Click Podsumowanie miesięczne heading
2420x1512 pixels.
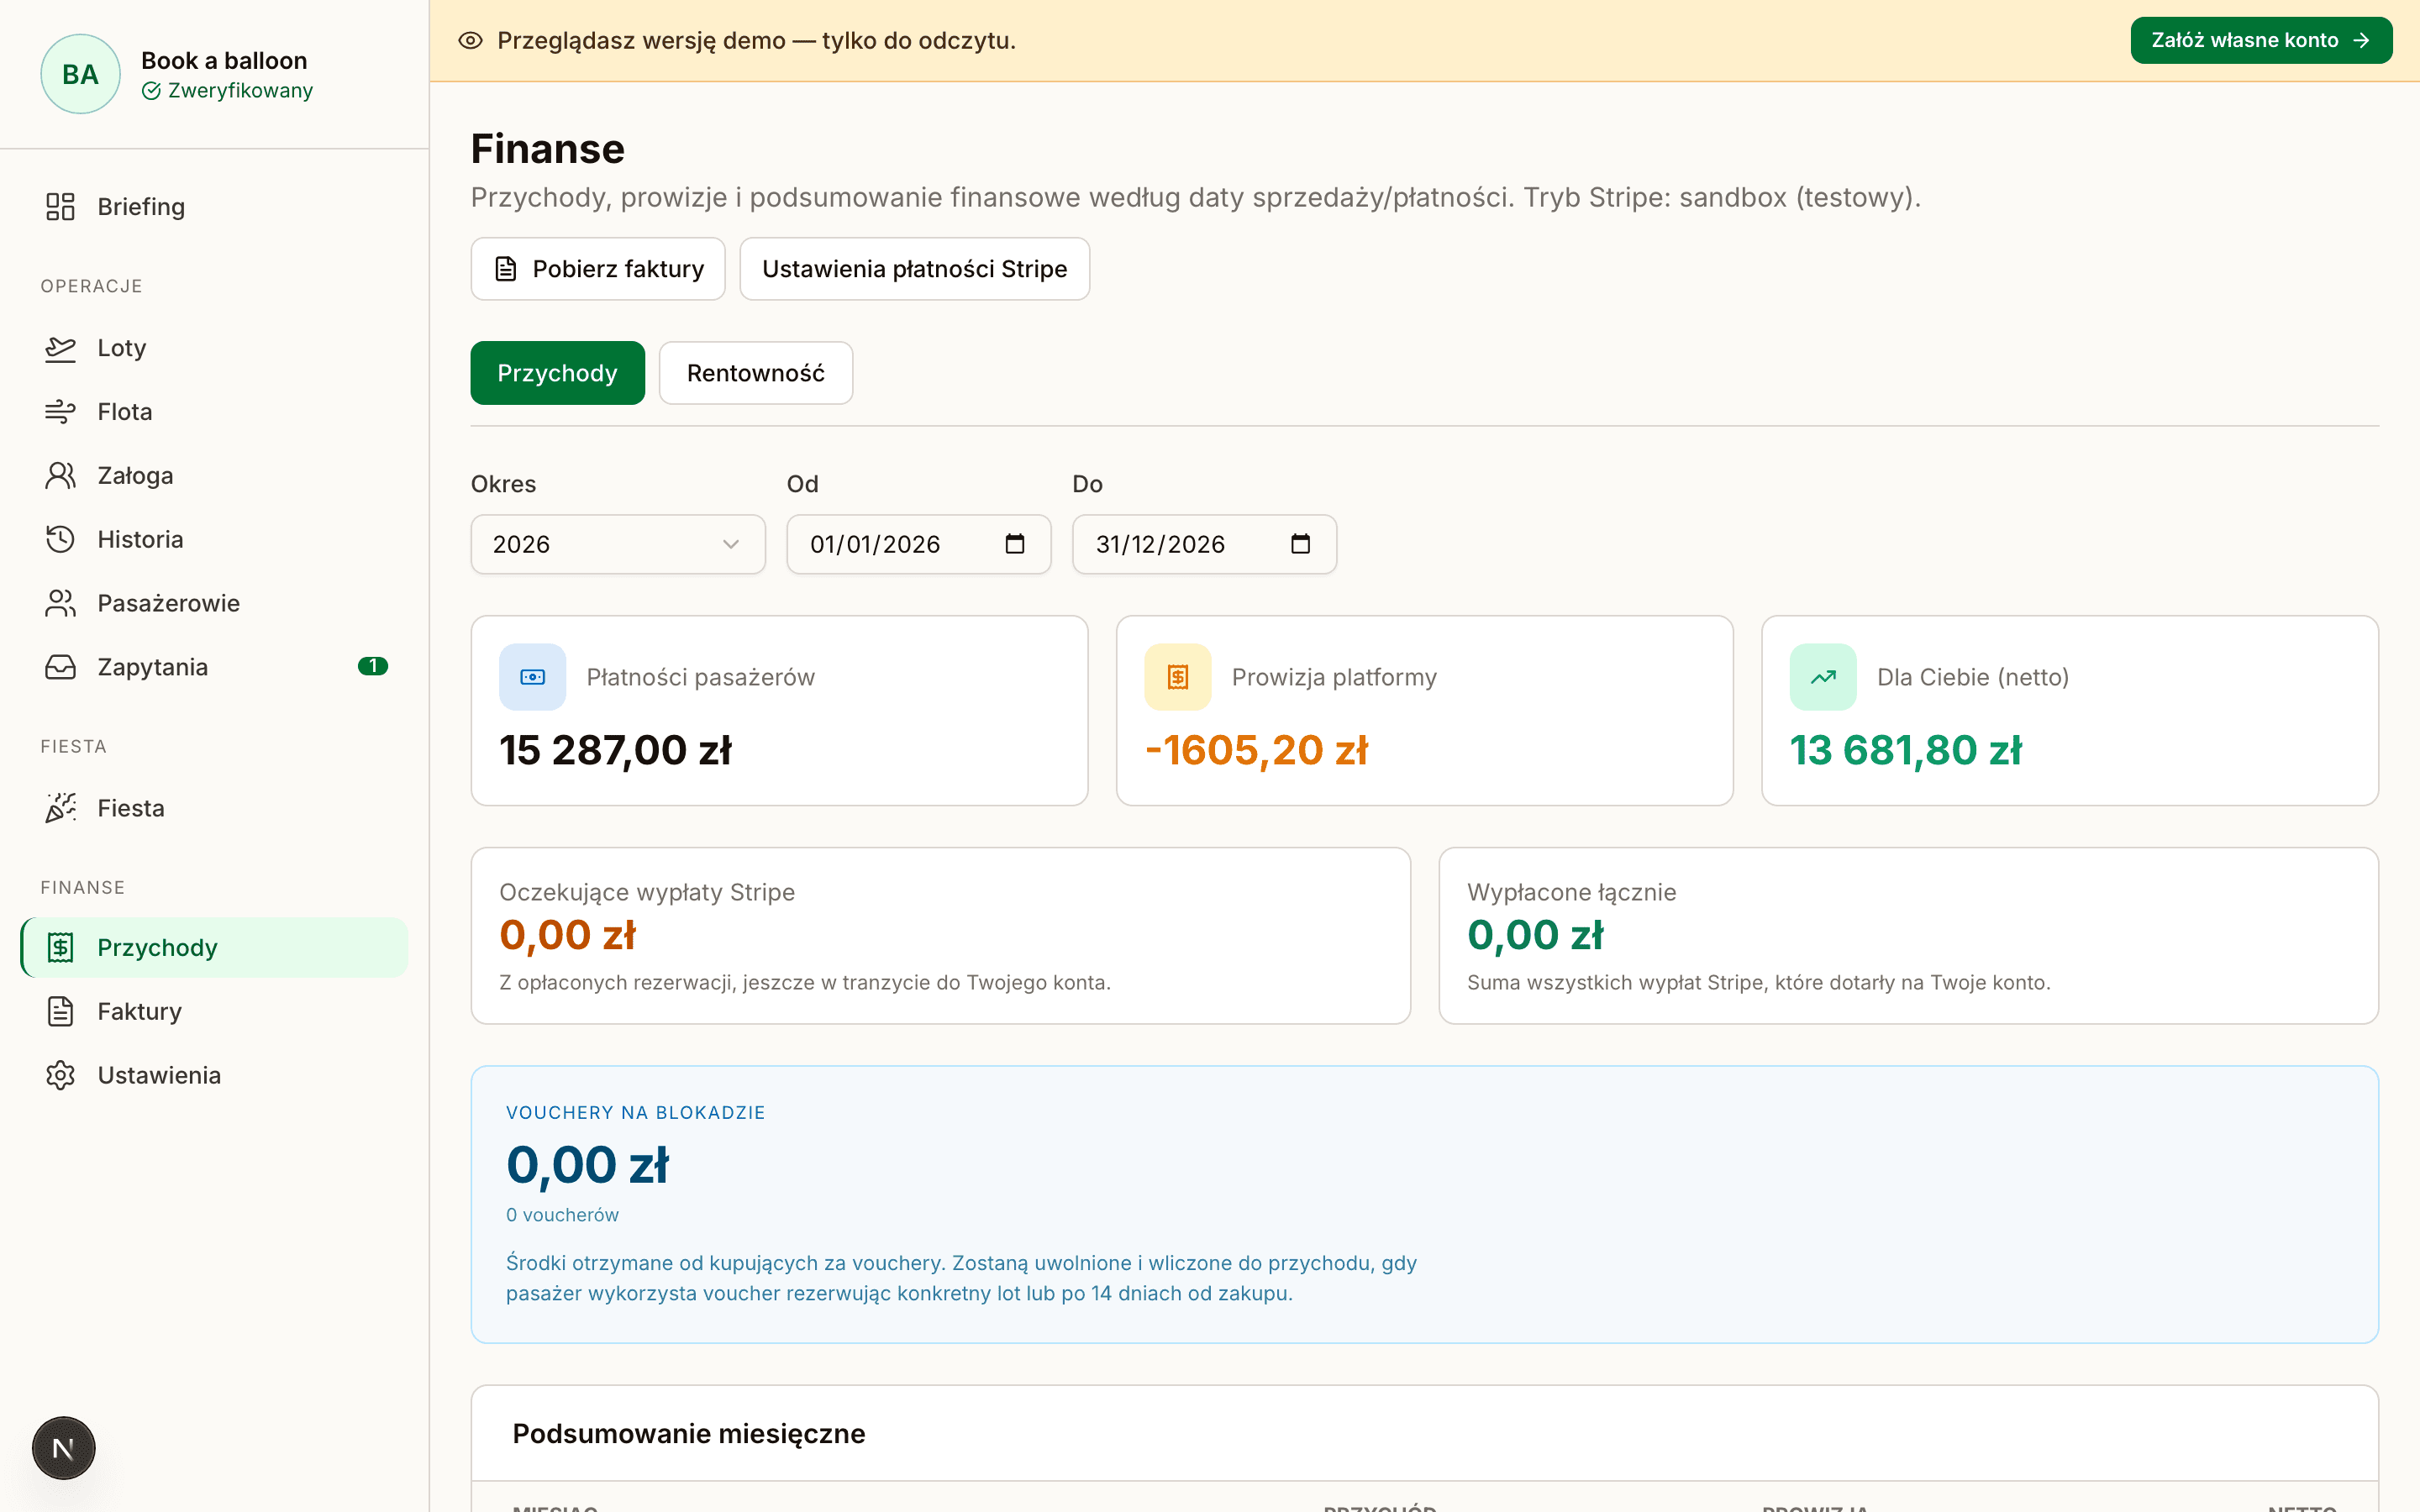pos(688,1433)
